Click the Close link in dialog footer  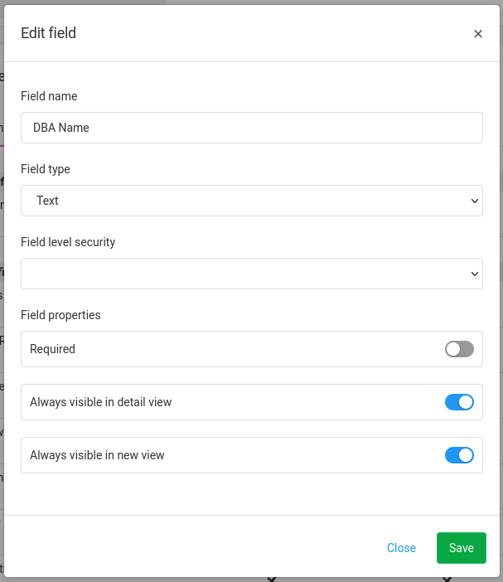pos(401,548)
